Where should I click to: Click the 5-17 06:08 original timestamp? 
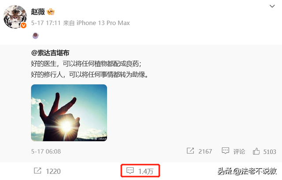(x=46, y=151)
